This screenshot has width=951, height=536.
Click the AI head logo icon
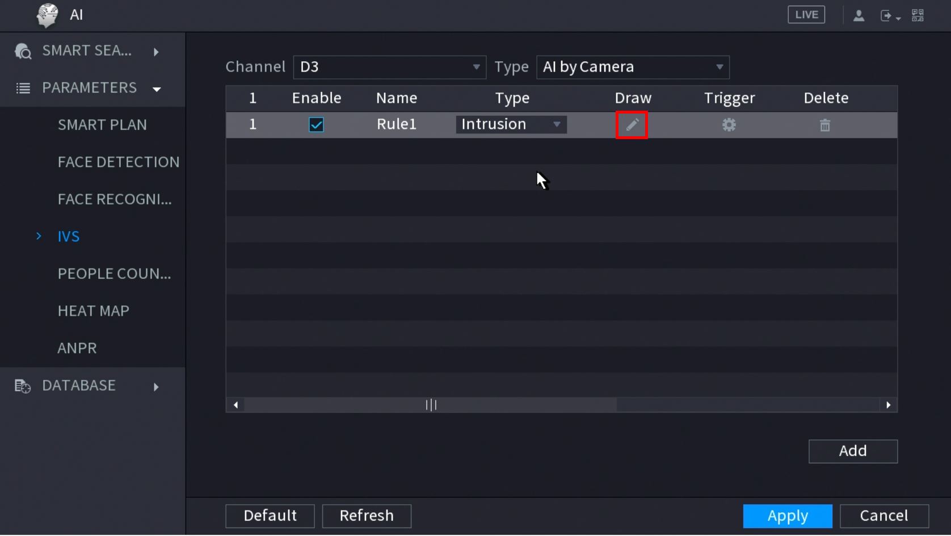point(47,15)
